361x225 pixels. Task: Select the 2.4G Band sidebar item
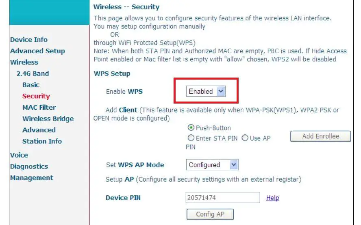tap(33, 74)
